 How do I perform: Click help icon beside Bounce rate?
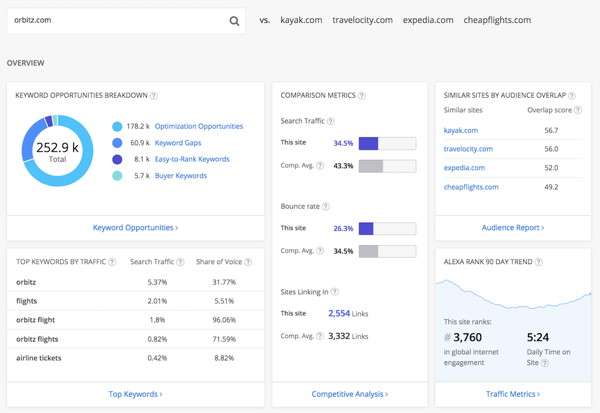point(326,206)
